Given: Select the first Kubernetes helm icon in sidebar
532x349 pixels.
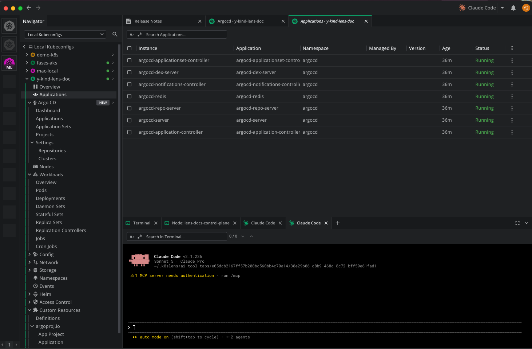Looking at the screenshot, I should tap(9, 26).
